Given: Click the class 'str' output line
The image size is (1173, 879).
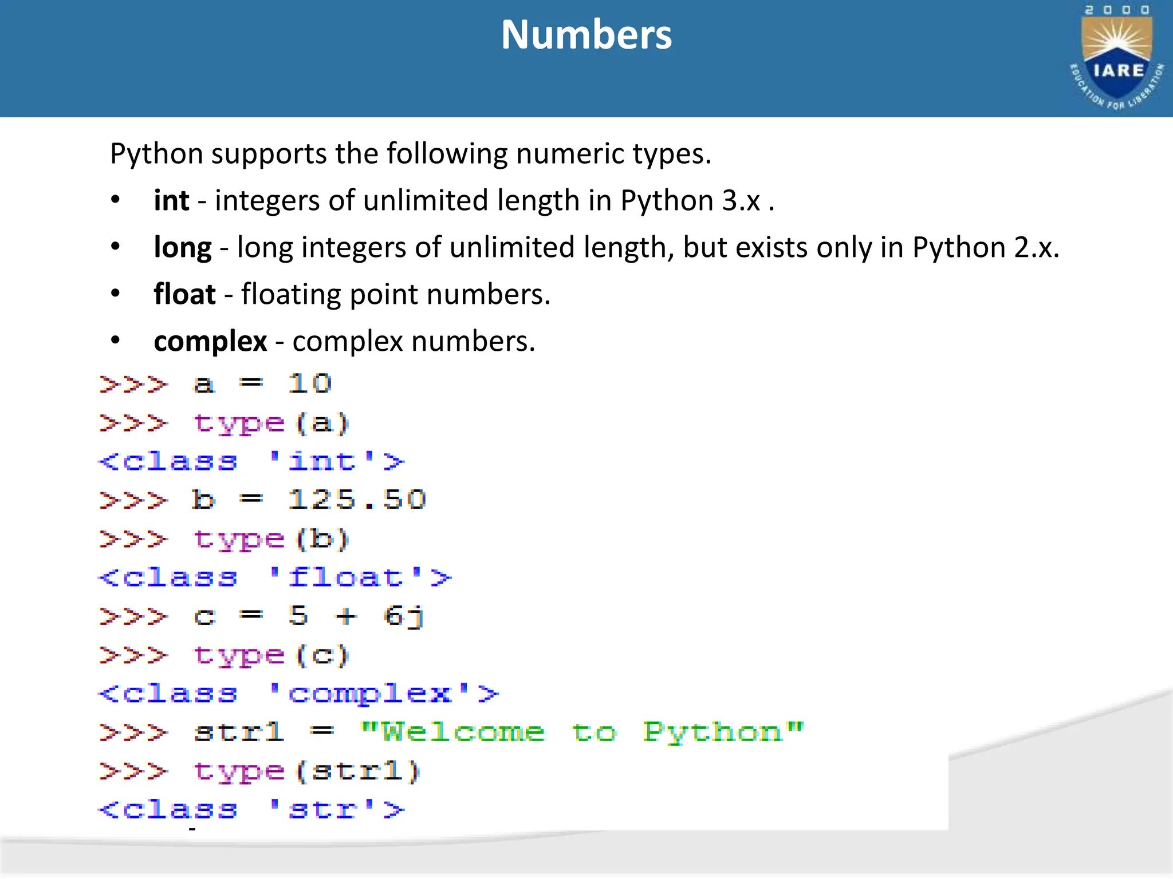Looking at the screenshot, I should click(x=251, y=809).
